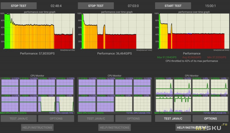Screen dimensions: 230x133
Task: Click TEST JAVA/C under the 36,464GIPS result
Action: click(96, 119)
